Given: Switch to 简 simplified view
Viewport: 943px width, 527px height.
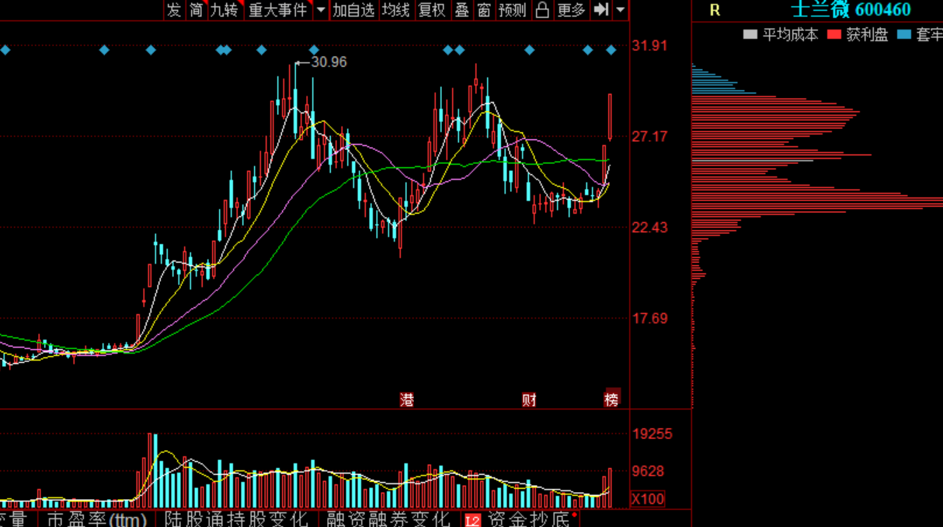Looking at the screenshot, I should click(x=196, y=10).
